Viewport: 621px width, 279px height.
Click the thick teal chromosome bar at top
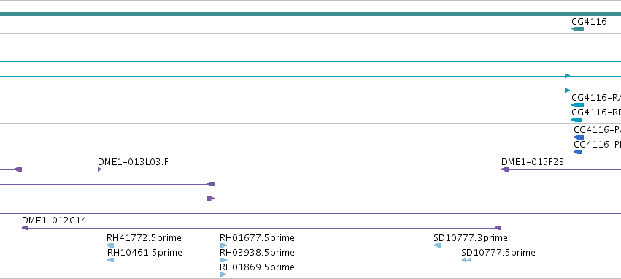point(311,14)
